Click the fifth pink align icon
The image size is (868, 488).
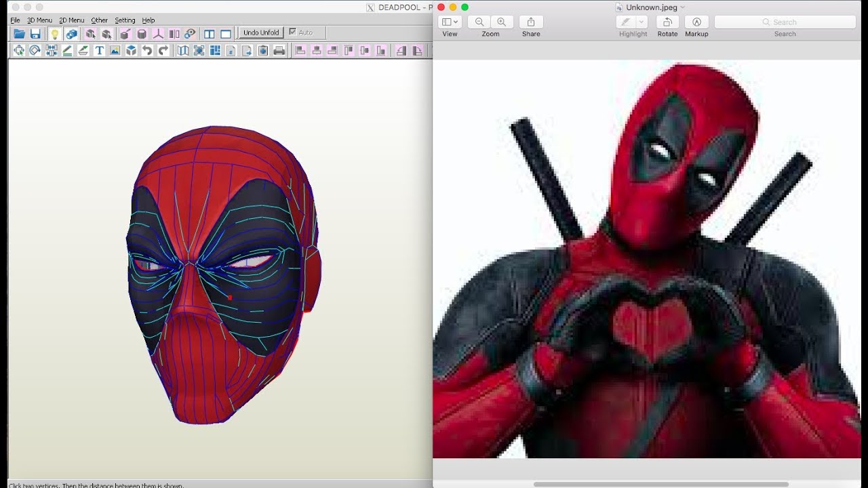coord(365,50)
